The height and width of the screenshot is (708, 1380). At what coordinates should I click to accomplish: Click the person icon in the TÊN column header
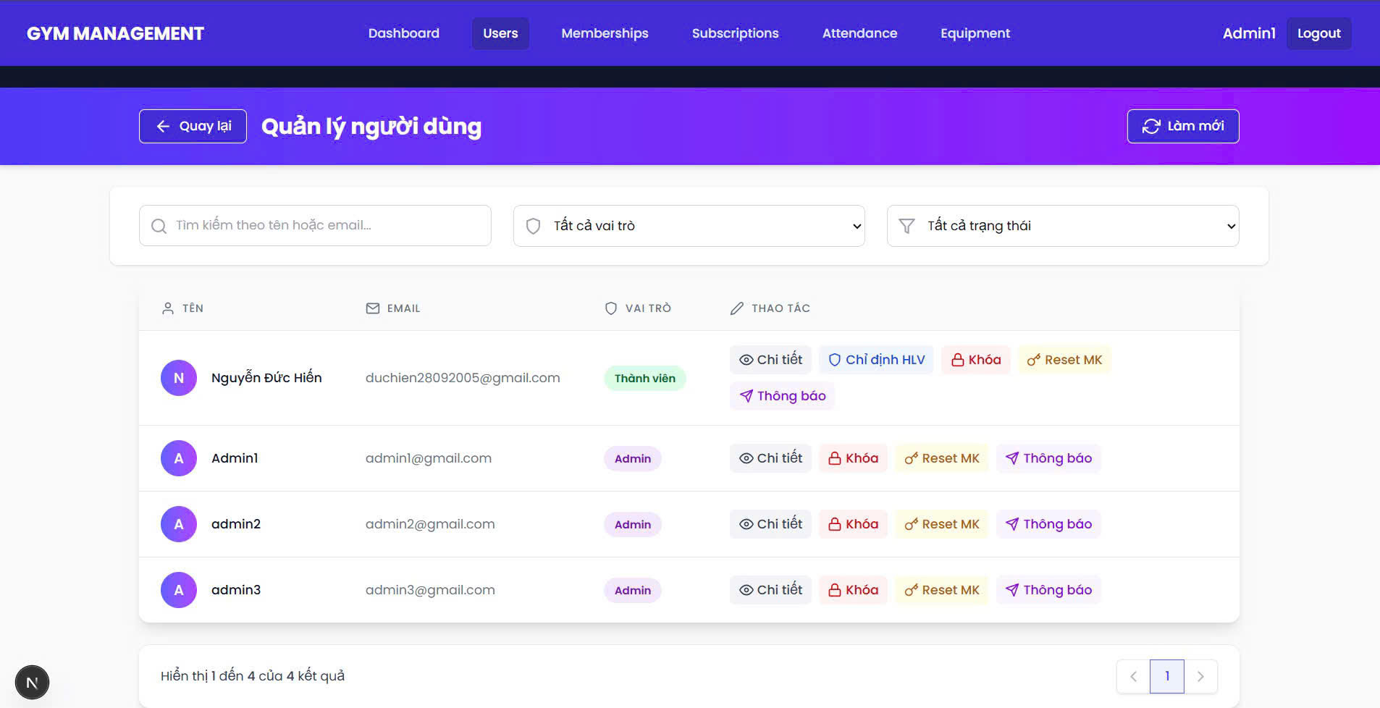coord(168,308)
